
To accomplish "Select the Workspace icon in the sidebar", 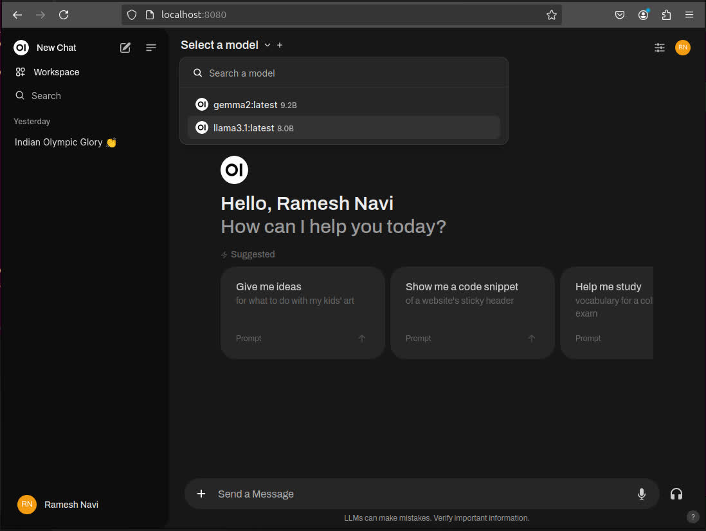I will point(21,72).
